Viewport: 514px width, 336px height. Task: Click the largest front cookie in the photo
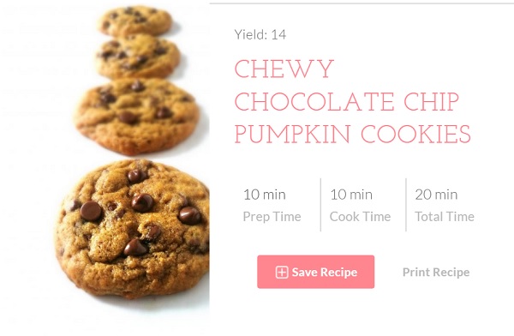(133, 230)
